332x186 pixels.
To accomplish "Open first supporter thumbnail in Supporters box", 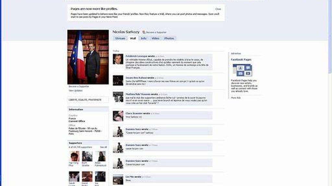I will pyautogui.click(x=74, y=156).
